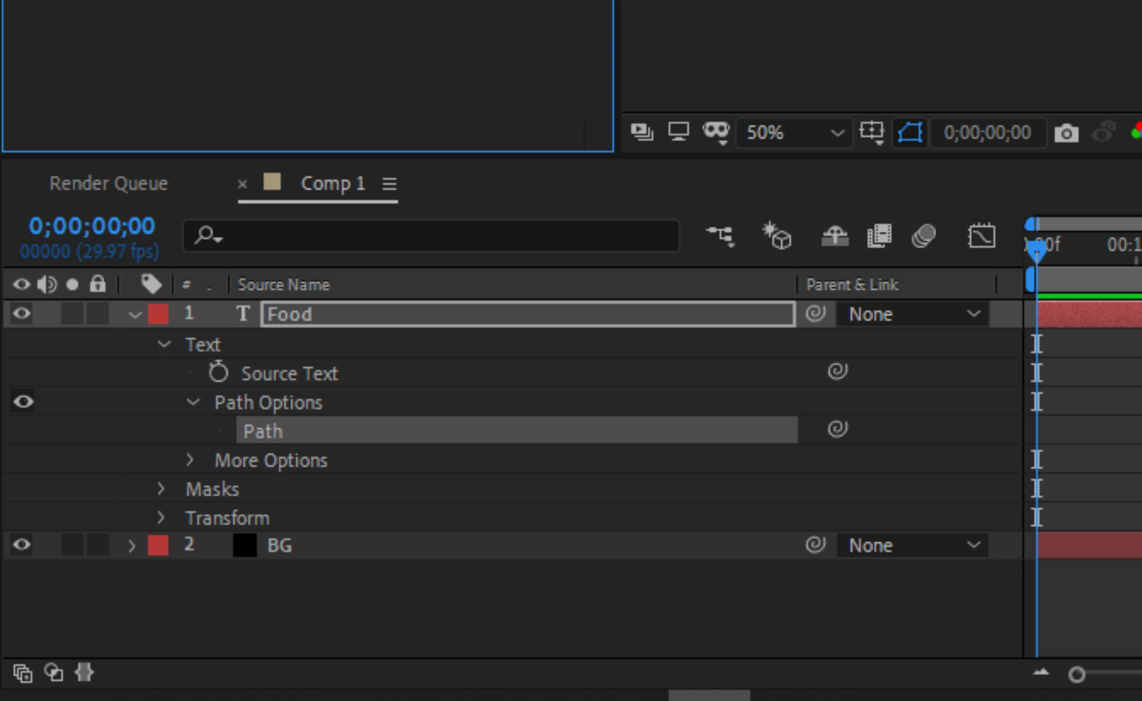Viewport: 1142px width, 701px height.
Task: Toggle Draft 3D icon in timeline
Action: coord(777,236)
